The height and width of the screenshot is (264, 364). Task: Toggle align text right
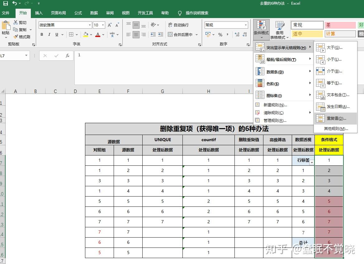144,35
